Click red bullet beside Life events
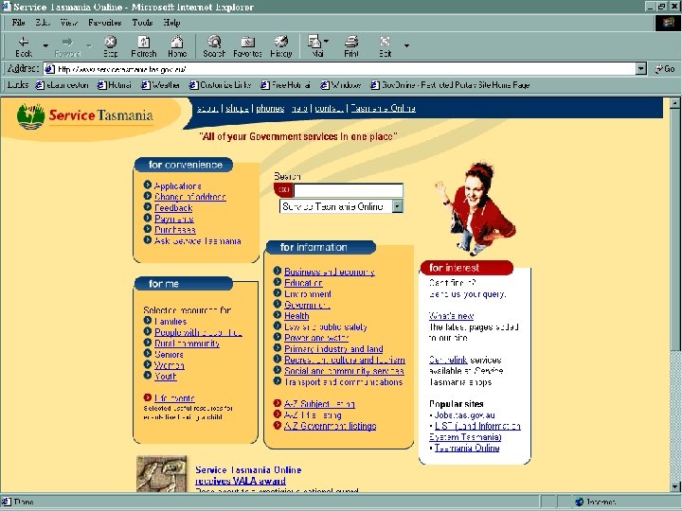This screenshot has width=682, height=511. [148, 397]
